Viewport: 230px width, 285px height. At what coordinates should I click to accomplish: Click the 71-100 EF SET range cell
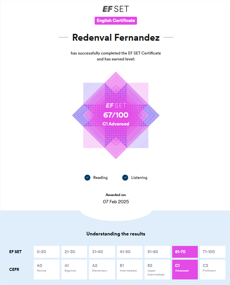click(x=213, y=252)
